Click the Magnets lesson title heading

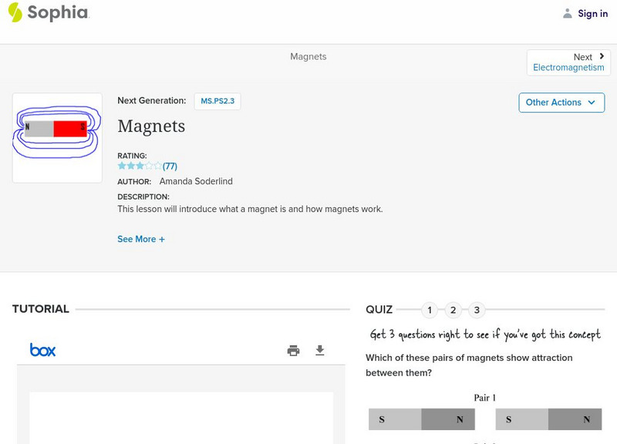click(151, 126)
